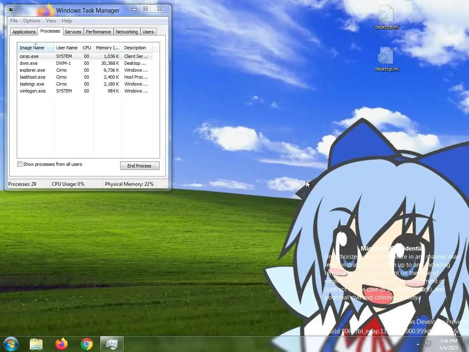The height and width of the screenshot is (352, 469).
Task: Switch to the Networking tab
Action: 127,32
